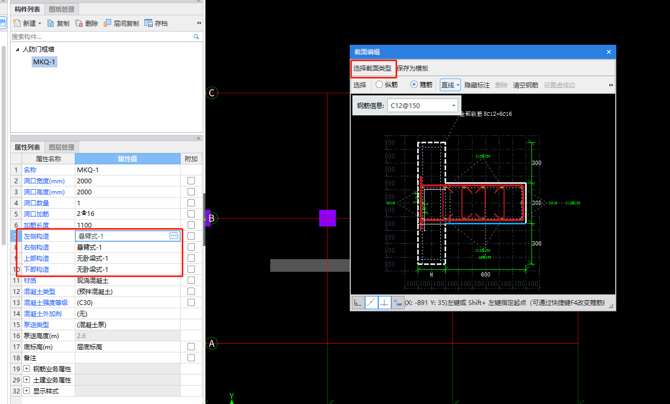Toggle the perpendicular snap icon in the section editor
Image resolution: width=670 pixels, height=404 pixels.
[385, 302]
